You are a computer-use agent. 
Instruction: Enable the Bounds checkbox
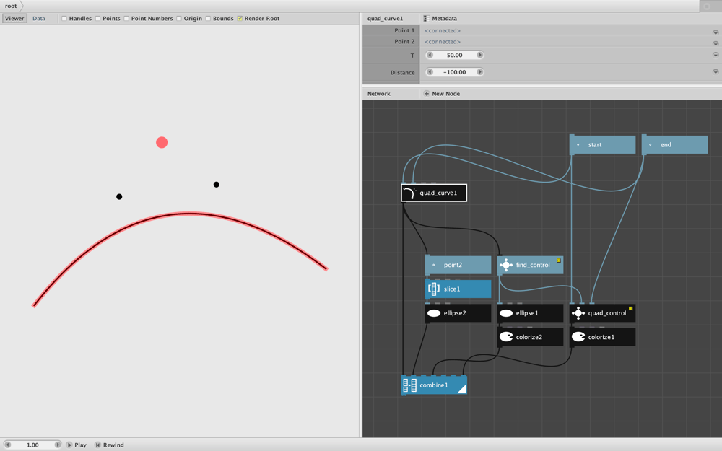[x=208, y=19]
